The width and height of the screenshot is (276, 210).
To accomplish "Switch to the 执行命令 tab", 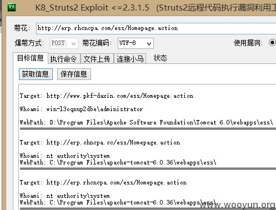I will click(63, 59).
